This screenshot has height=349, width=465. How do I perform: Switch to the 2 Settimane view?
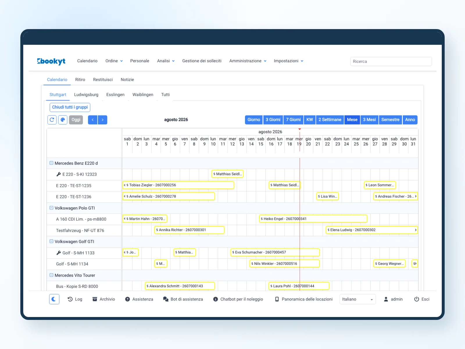click(330, 120)
